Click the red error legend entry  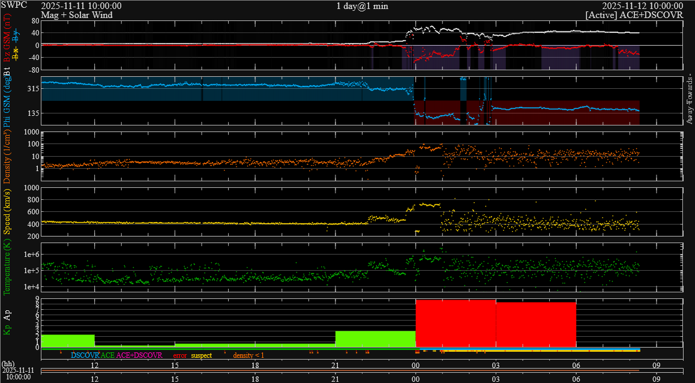click(x=179, y=355)
